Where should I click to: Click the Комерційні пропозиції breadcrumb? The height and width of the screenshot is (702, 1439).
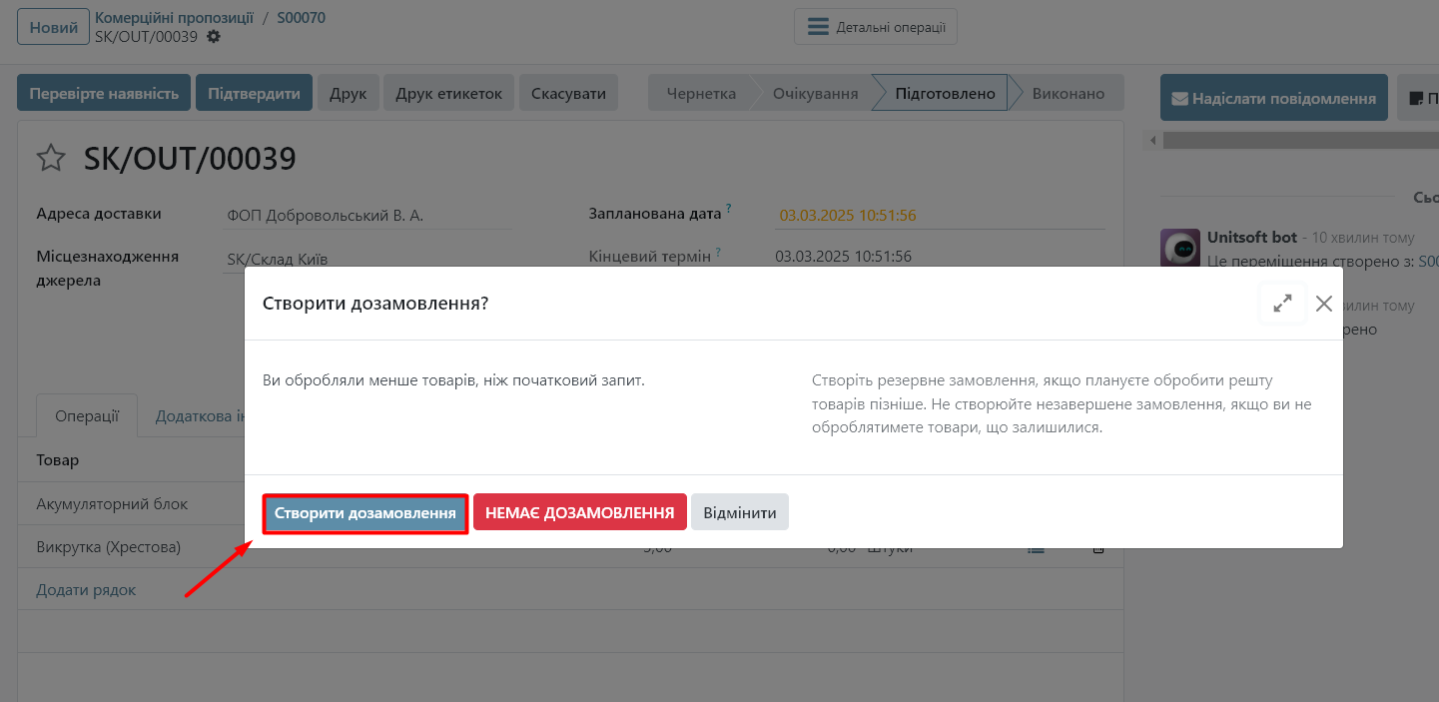pyautogui.click(x=174, y=18)
